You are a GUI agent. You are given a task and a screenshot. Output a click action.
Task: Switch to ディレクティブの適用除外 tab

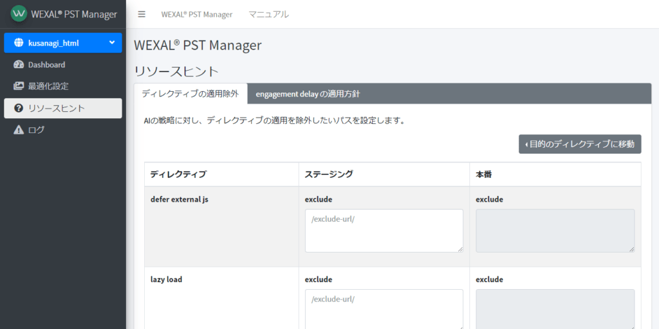190,94
